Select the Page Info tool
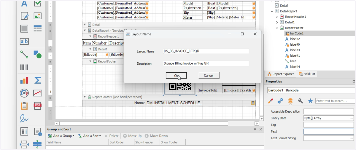Image resolution: width=356 pixels, height=150 pixels. pos(37,131)
